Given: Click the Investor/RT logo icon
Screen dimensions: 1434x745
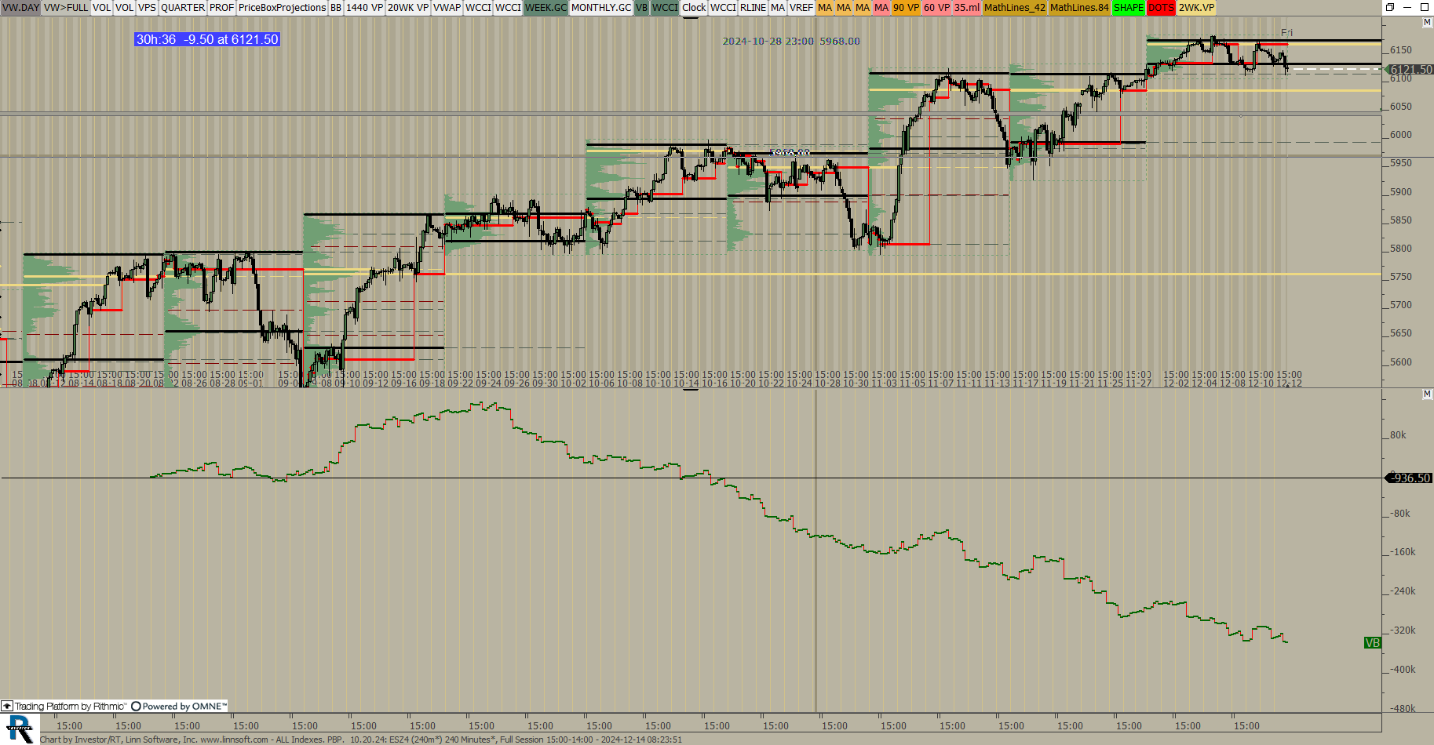Looking at the screenshot, I should (19, 730).
